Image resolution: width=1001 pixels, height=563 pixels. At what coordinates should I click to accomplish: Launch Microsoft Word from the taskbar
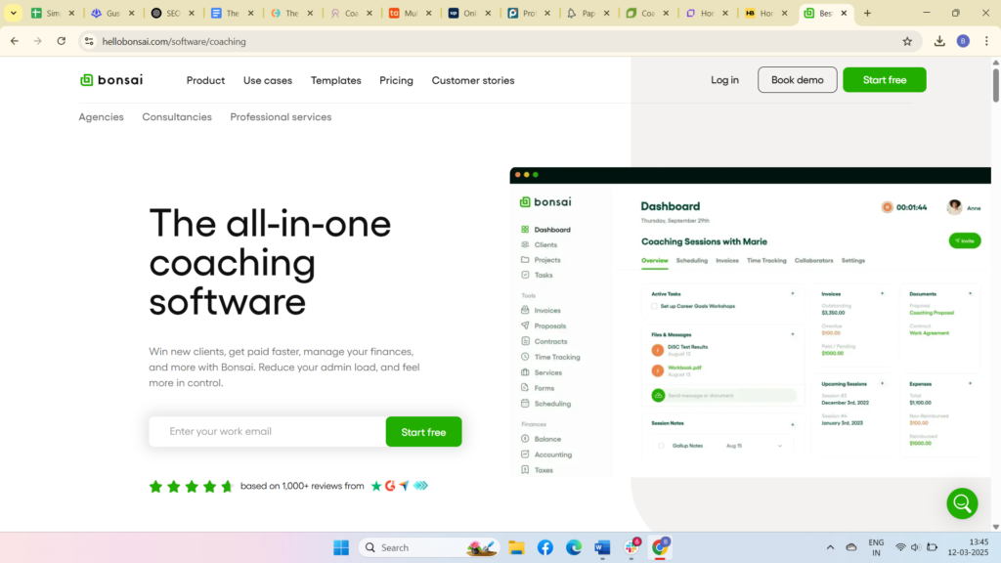point(602,547)
